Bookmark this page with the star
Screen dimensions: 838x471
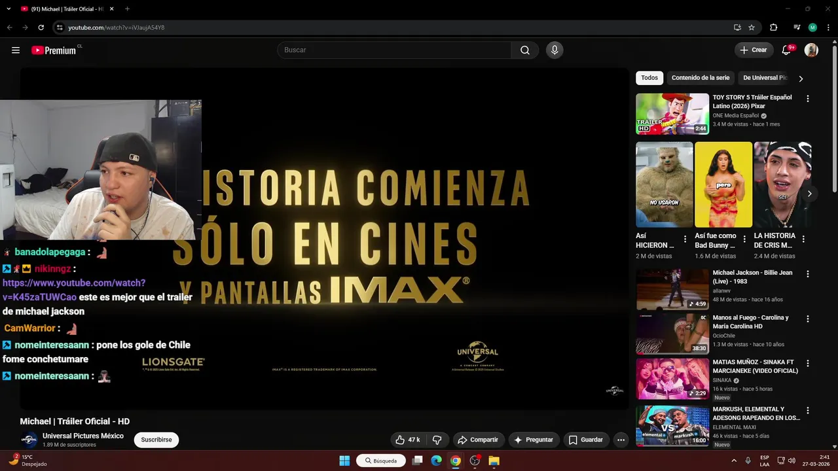pyautogui.click(x=752, y=27)
